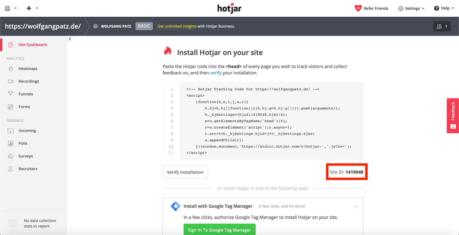Click the Google Tag Manager diamond icon
The height and width of the screenshot is (235, 459).
[x=175, y=206]
